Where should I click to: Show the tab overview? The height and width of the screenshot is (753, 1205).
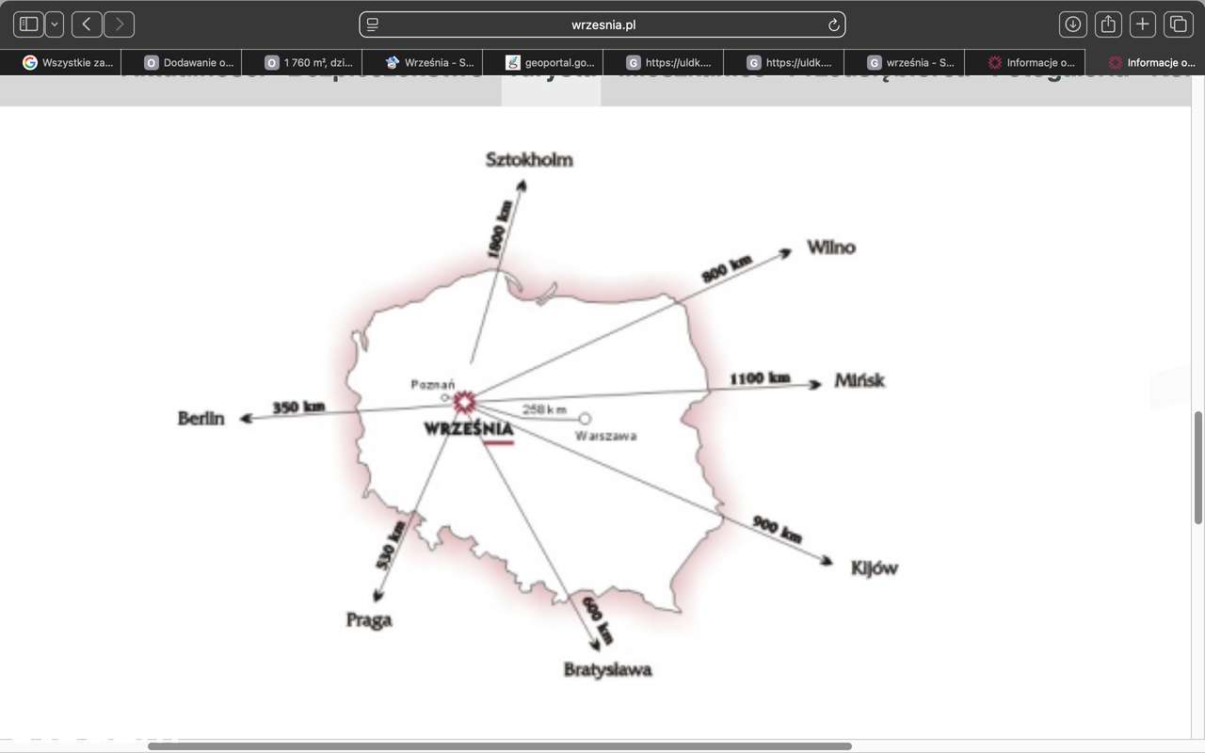click(x=1178, y=24)
